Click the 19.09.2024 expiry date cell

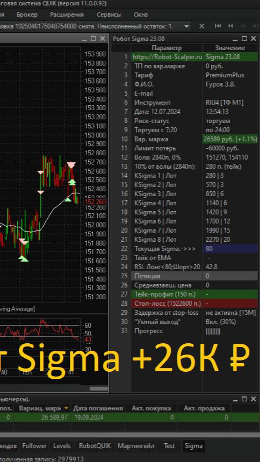(98, 417)
